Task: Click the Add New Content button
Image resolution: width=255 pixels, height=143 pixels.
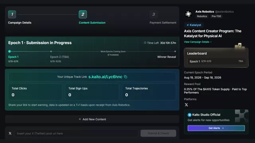Action: pyautogui.click(x=92, y=119)
